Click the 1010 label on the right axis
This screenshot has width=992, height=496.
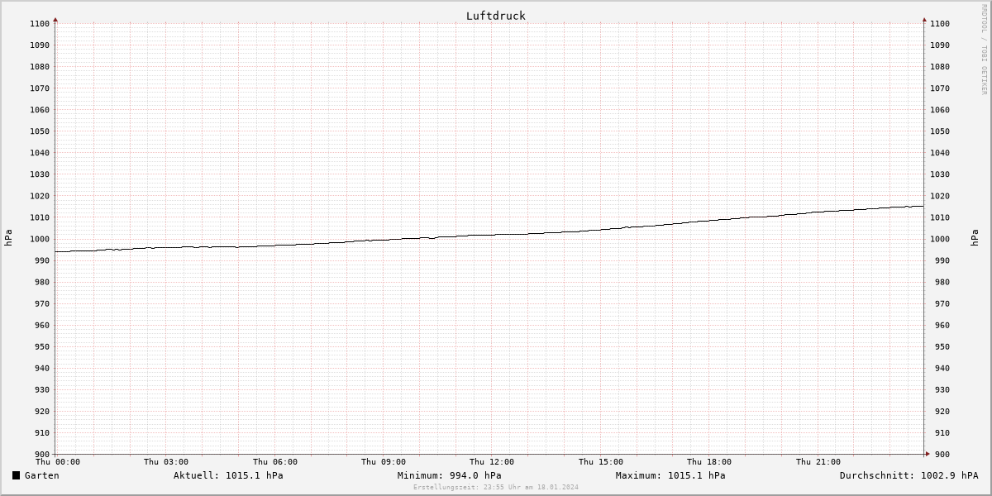click(x=940, y=217)
